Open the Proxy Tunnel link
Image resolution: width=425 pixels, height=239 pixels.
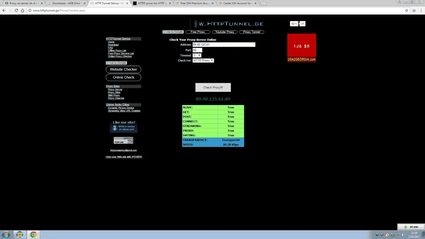(251, 32)
